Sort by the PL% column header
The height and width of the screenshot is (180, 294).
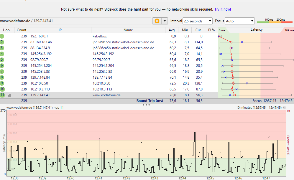211,30
